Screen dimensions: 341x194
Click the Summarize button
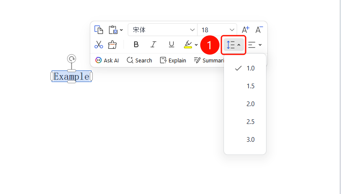click(209, 60)
